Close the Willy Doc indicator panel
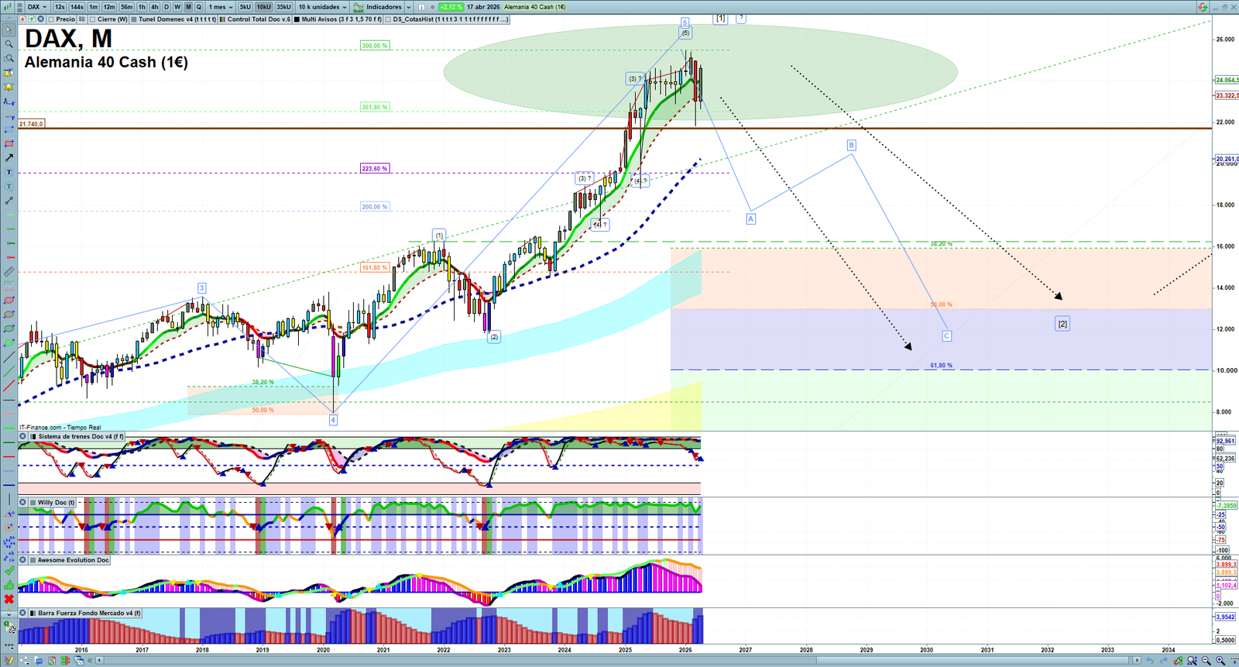Screen dimensions: 1239x667 tap(23, 503)
